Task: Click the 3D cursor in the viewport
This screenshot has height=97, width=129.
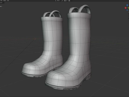Action: pyautogui.click(x=35, y=39)
